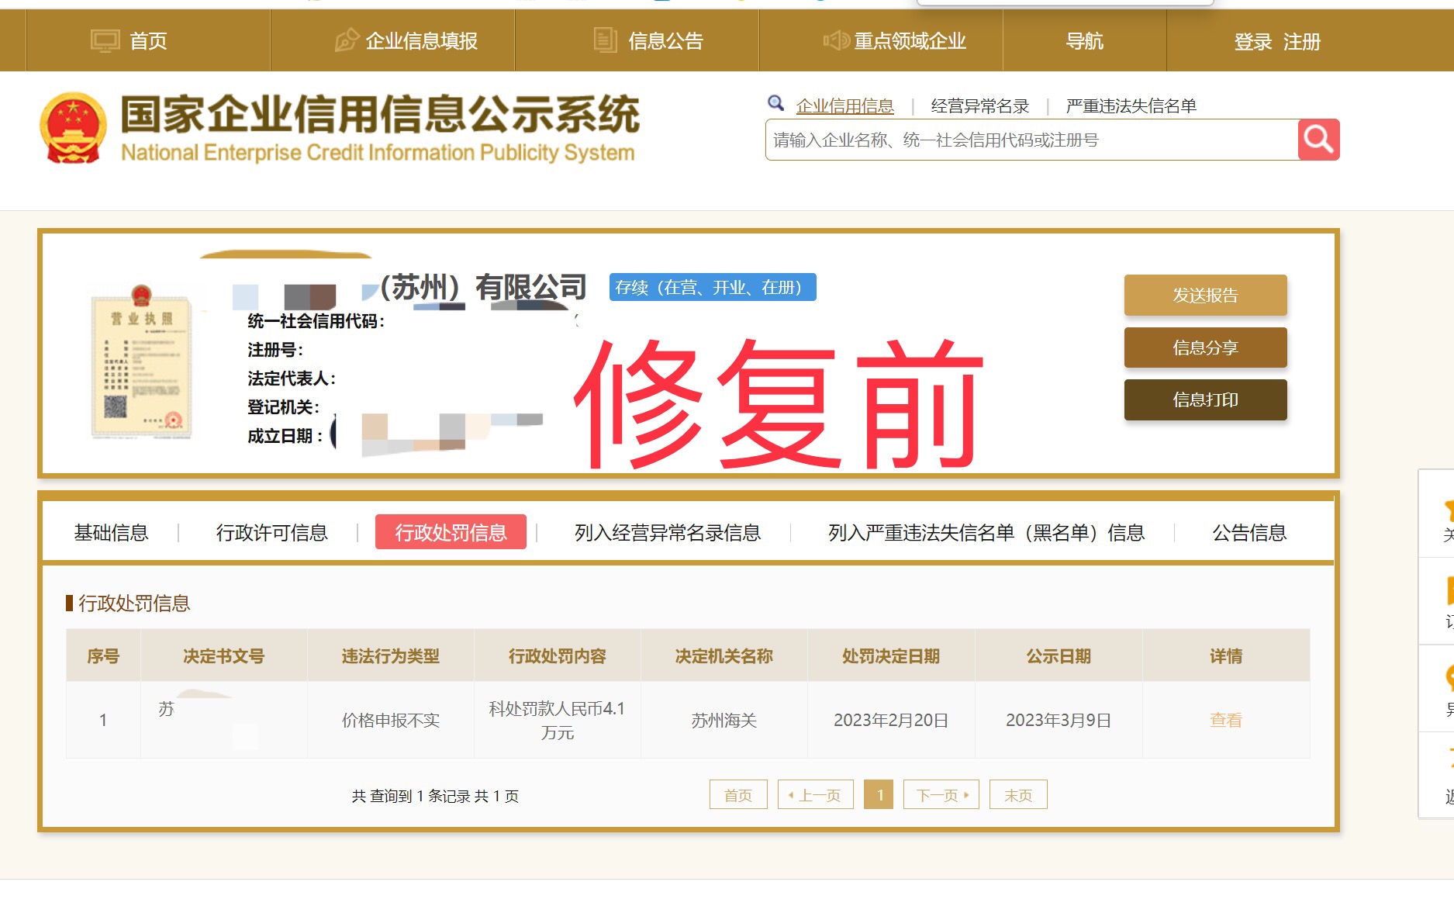Click inside the enterprise name search input field
Image resolution: width=1454 pixels, height=906 pixels.
pos(1008,140)
